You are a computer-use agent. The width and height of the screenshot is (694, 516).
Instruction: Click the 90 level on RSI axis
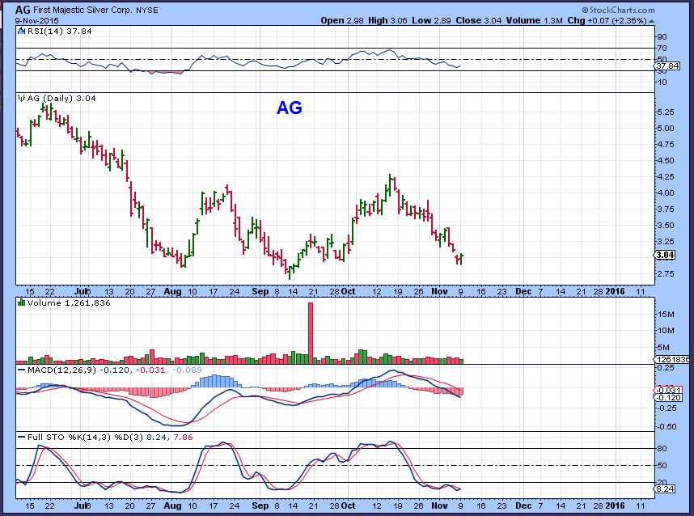[662, 37]
